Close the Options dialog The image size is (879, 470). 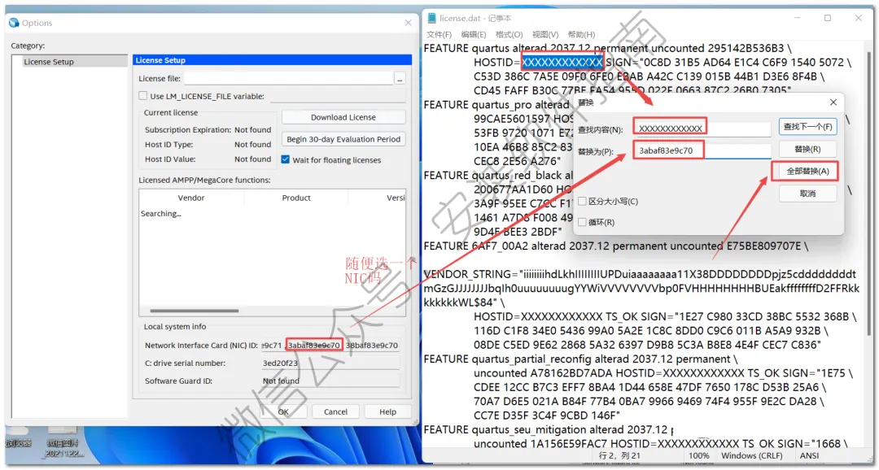pos(408,23)
